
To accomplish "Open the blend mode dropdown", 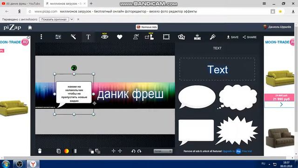I will click(163, 151).
